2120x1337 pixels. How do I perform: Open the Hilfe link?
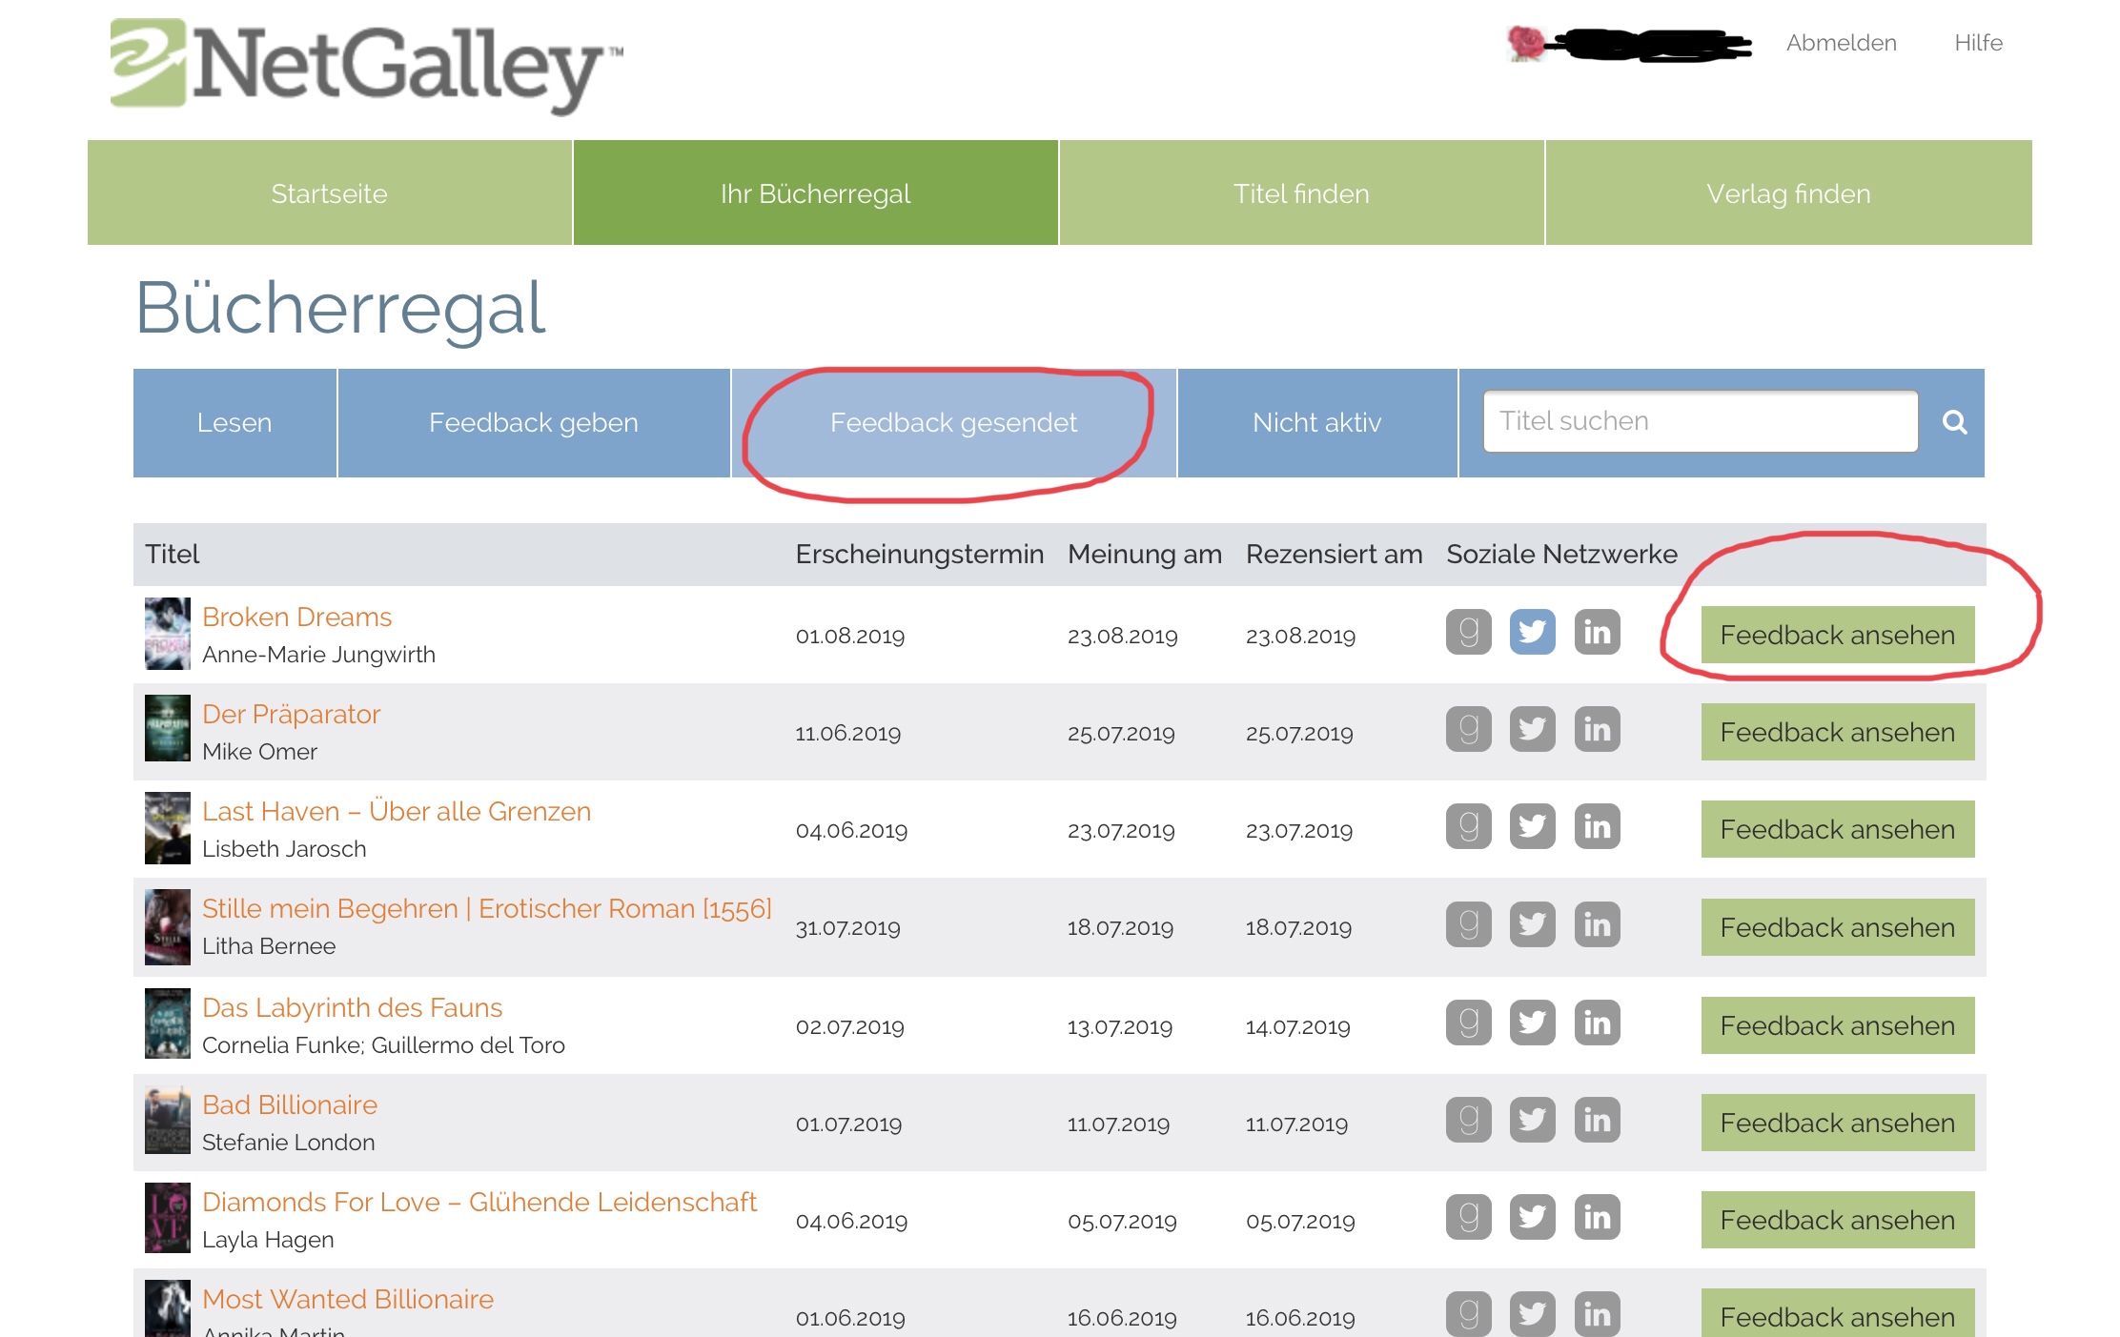coord(1979,43)
